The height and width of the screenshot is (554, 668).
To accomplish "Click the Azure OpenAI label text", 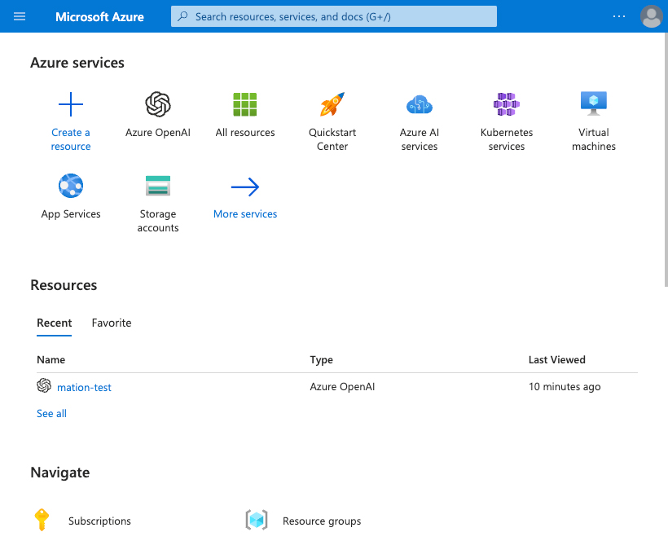I will pos(158,133).
